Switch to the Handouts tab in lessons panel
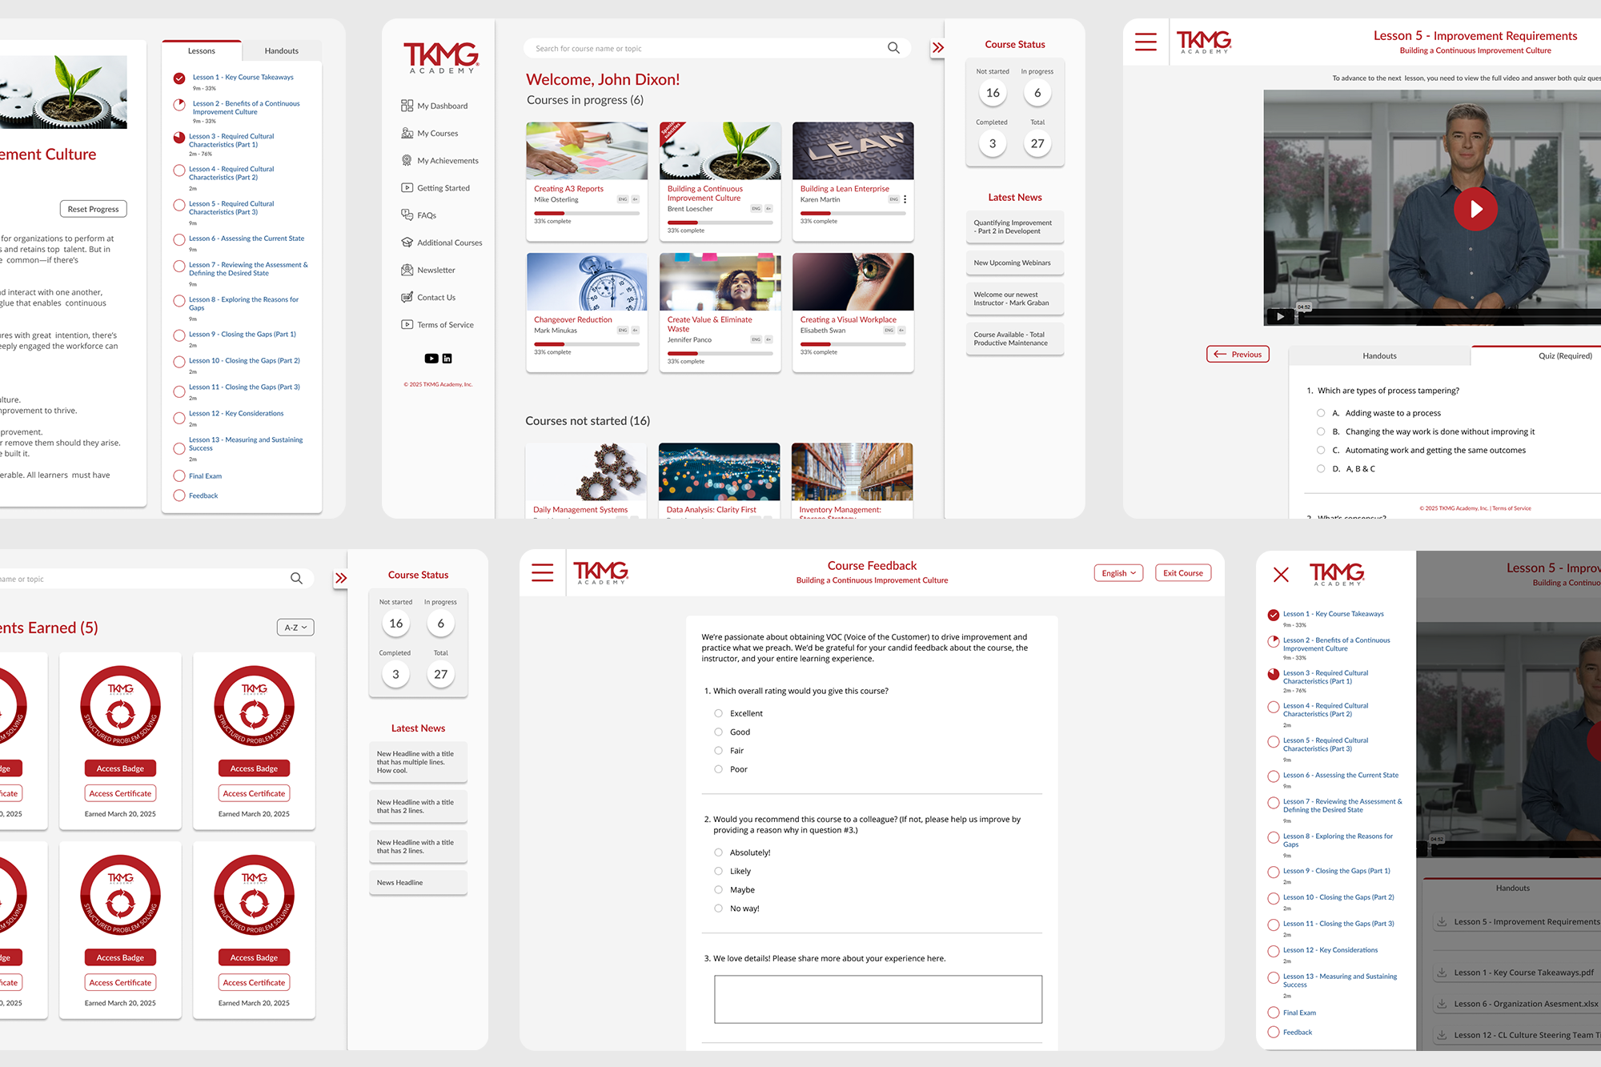Viewport: 1601px width, 1067px height. point(281,50)
